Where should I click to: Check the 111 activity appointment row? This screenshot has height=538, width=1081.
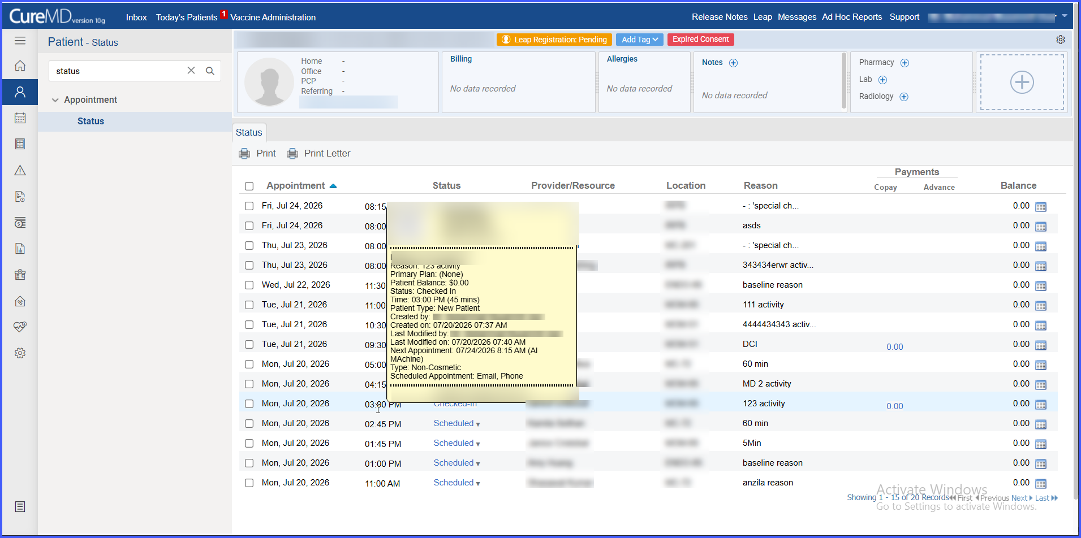[x=249, y=305]
